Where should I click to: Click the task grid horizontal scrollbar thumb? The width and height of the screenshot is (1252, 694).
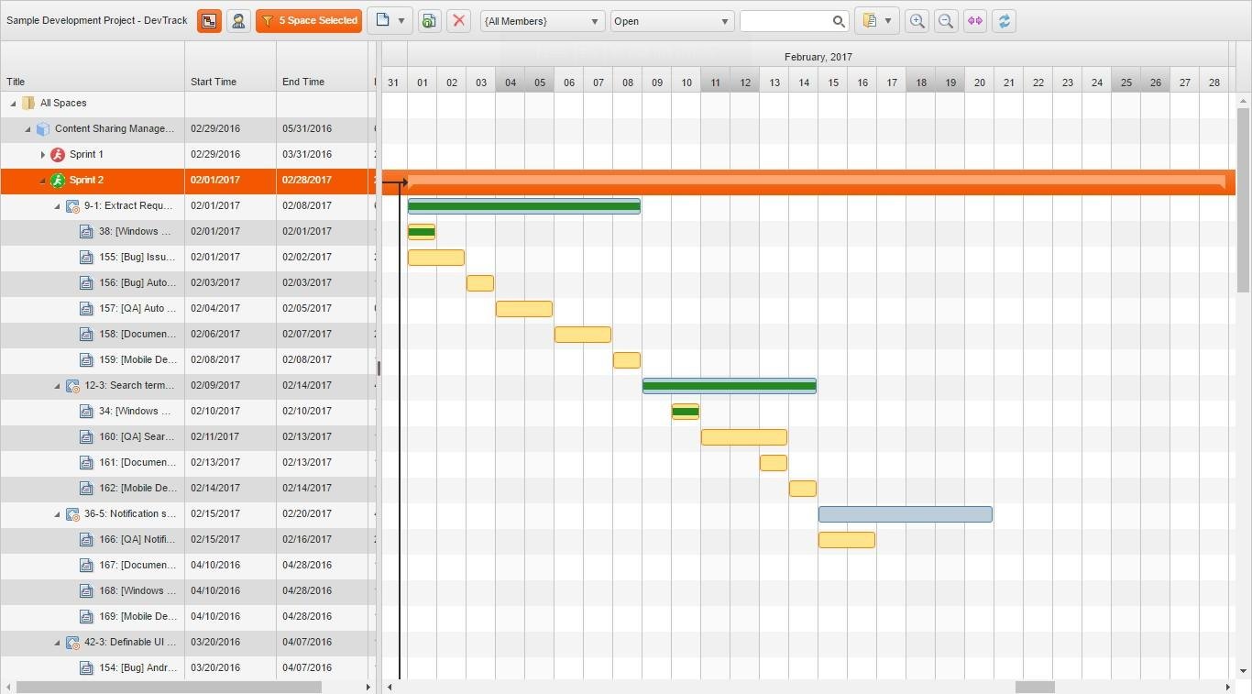[x=169, y=687]
